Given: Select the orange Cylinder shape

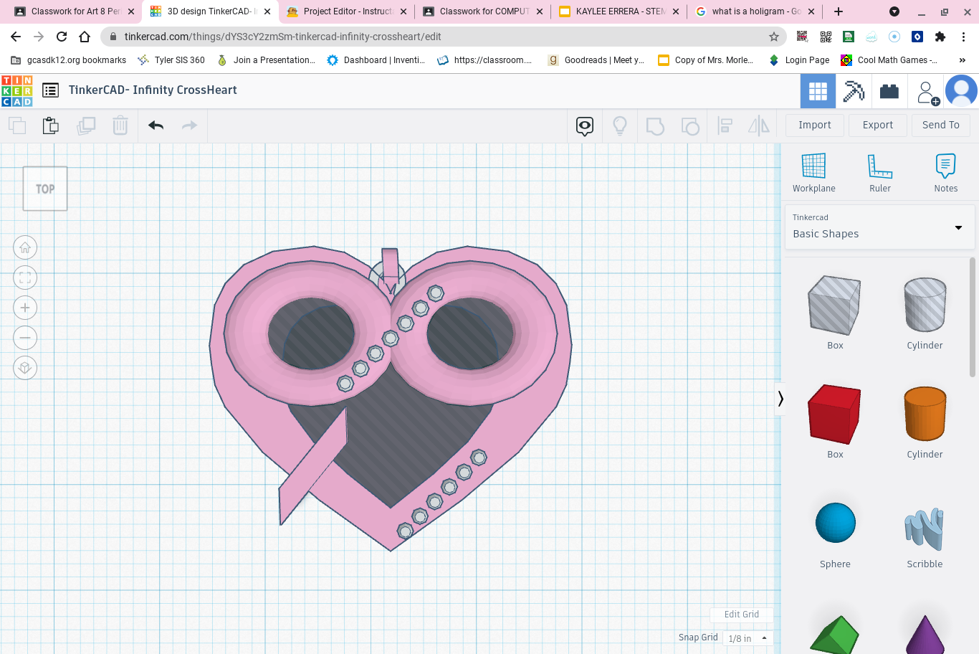Looking at the screenshot, I should (925, 422).
